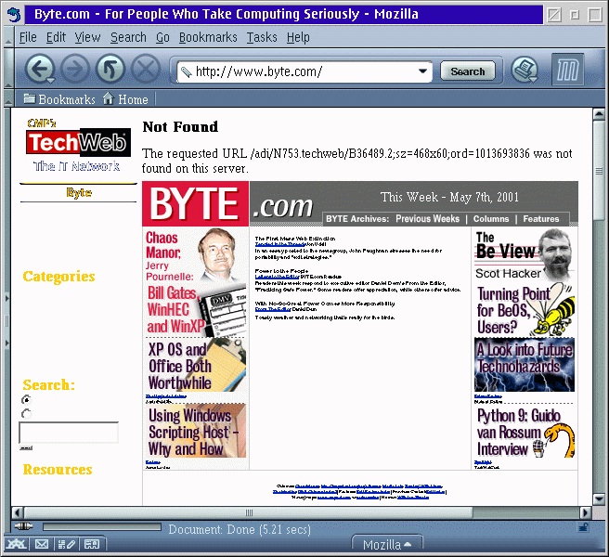609x557 pixels.
Task: Go Home via the house icon
Action: [125, 99]
